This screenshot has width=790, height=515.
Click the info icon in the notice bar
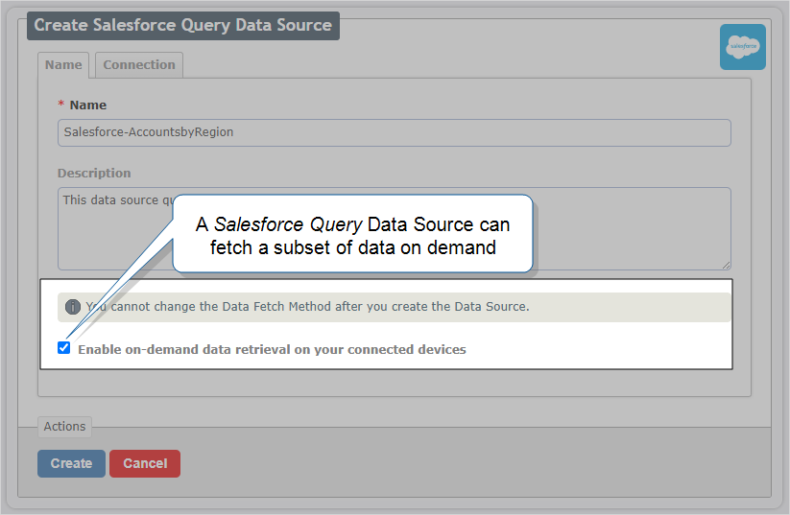tap(72, 307)
